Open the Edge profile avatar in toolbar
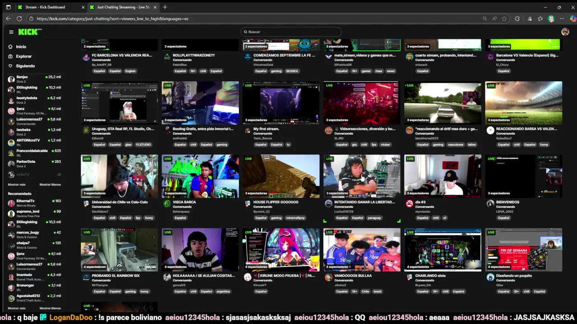 551,18
